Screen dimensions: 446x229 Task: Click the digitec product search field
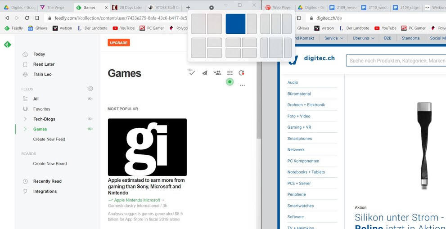(x=396, y=61)
